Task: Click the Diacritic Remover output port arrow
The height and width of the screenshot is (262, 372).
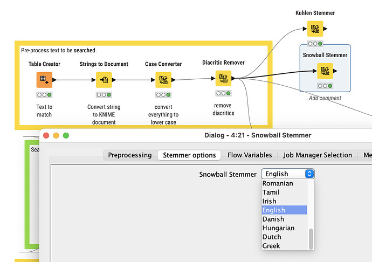Action: click(x=233, y=78)
